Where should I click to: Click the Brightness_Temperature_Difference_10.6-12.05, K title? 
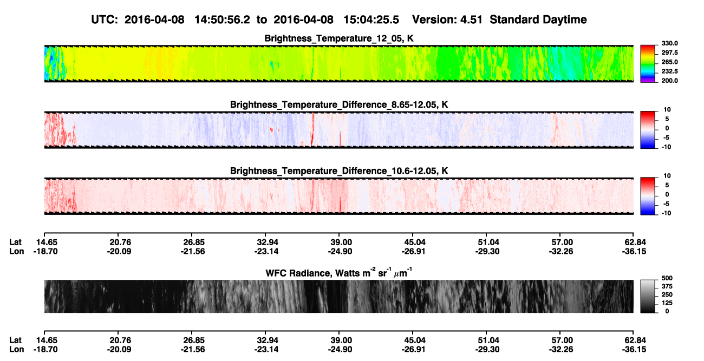coord(339,171)
